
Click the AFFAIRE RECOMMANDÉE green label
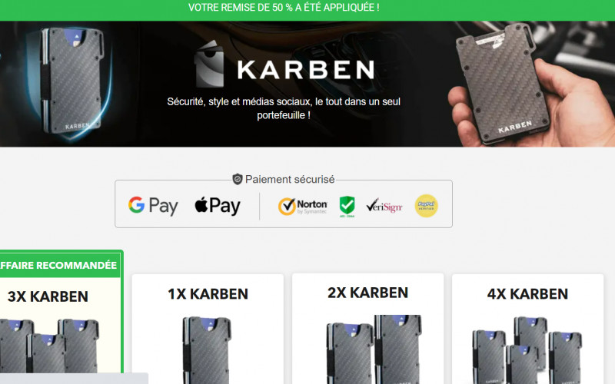coord(59,265)
